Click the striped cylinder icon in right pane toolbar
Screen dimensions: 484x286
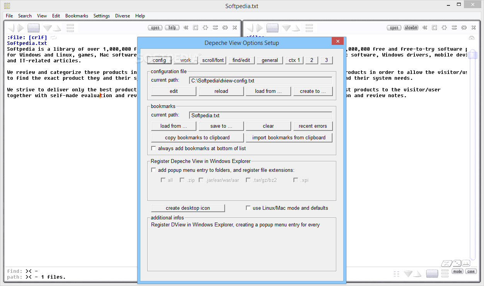pyautogui.click(x=273, y=28)
